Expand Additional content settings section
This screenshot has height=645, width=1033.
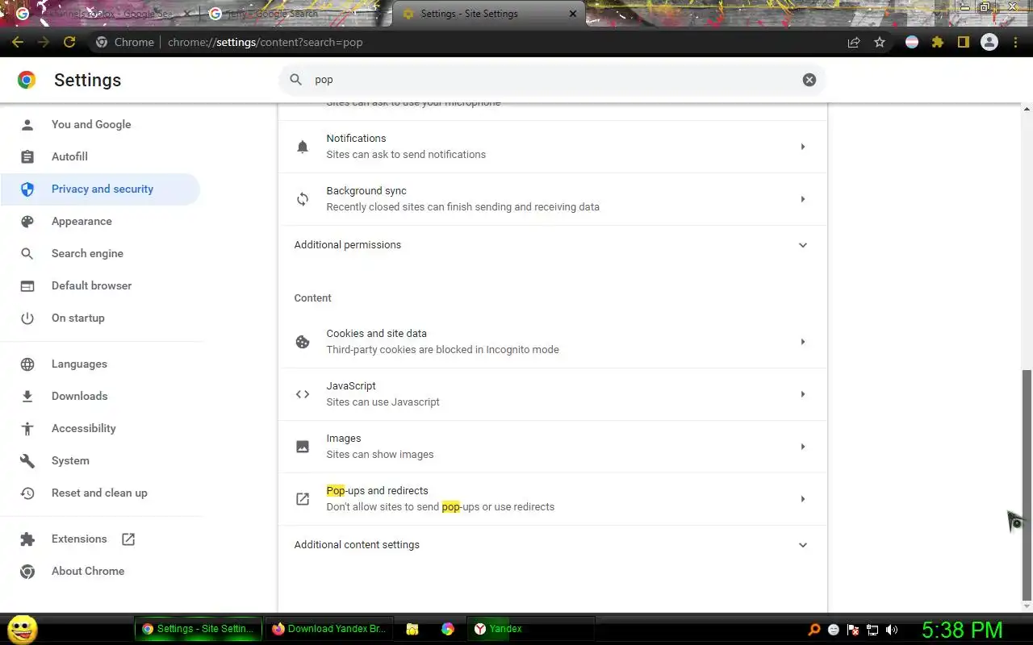(x=552, y=545)
